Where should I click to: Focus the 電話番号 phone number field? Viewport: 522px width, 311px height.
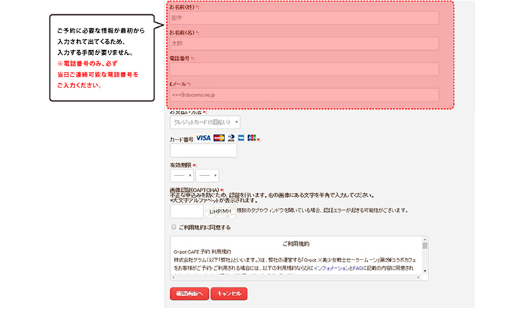[x=304, y=69]
